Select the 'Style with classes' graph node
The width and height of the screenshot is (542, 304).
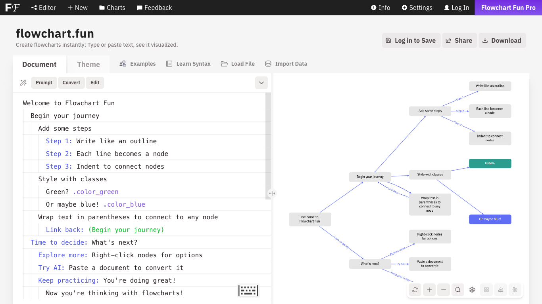[430, 175]
